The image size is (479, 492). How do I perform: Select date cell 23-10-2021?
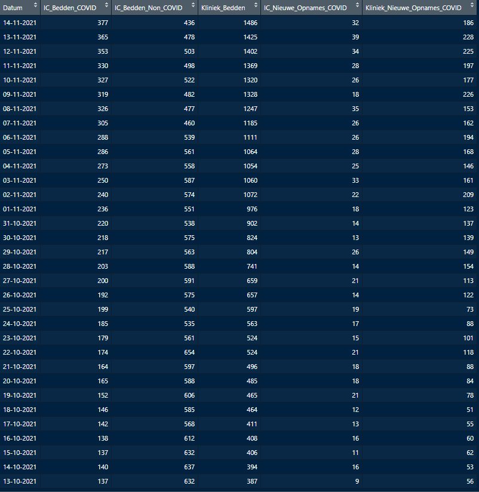click(x=20, y=338)
